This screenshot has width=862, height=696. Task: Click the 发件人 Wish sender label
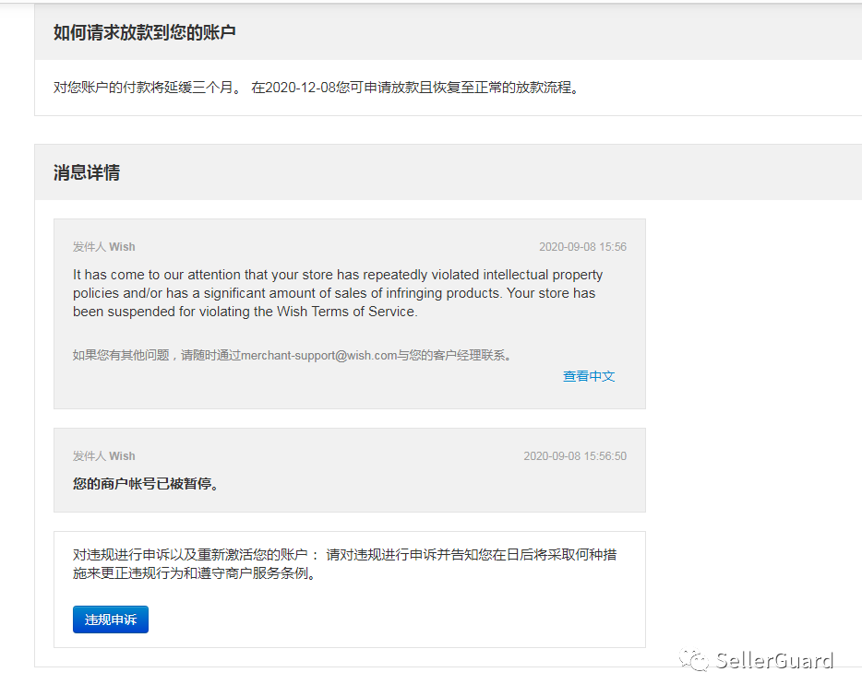[x=103, y=246]
